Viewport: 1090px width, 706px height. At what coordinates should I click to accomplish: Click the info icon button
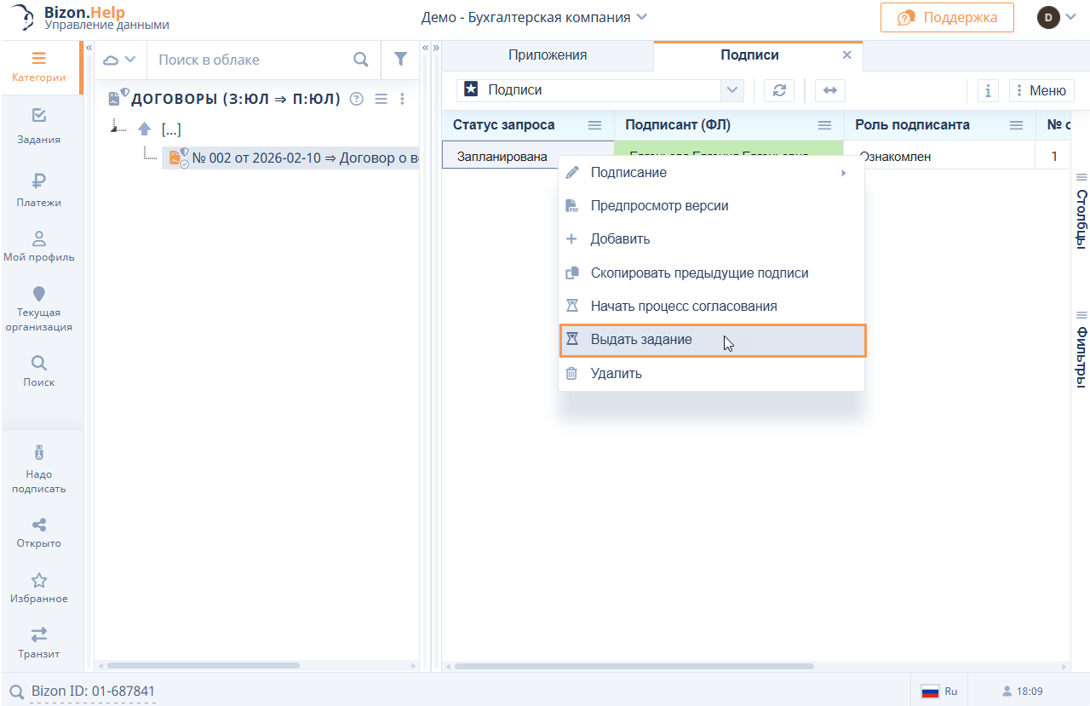987,90
